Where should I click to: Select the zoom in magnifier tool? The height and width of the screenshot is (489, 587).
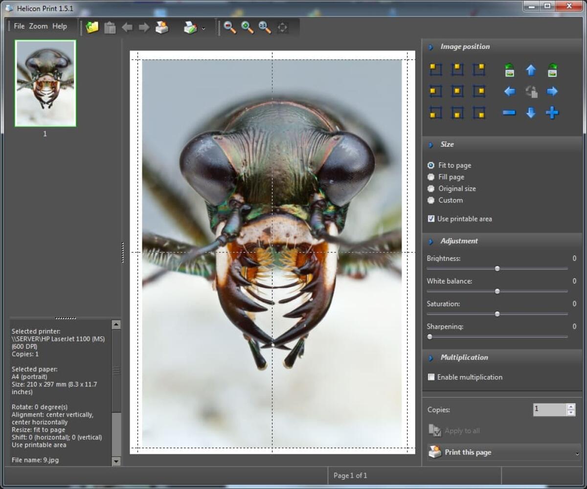[247, 27]
